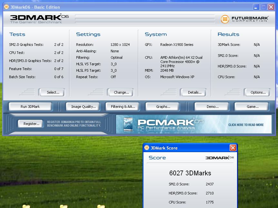The image size is (278, 208).
Task: Click the SM2.0 Score 2437 value in dialog
Action: 210,184
